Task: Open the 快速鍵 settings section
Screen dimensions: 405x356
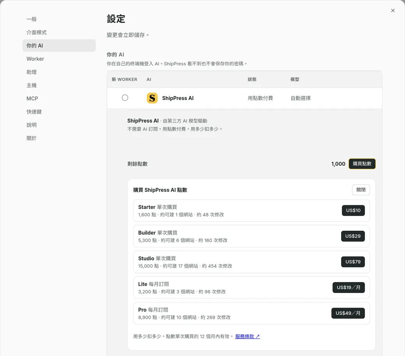Action: (x=59, y=112)
